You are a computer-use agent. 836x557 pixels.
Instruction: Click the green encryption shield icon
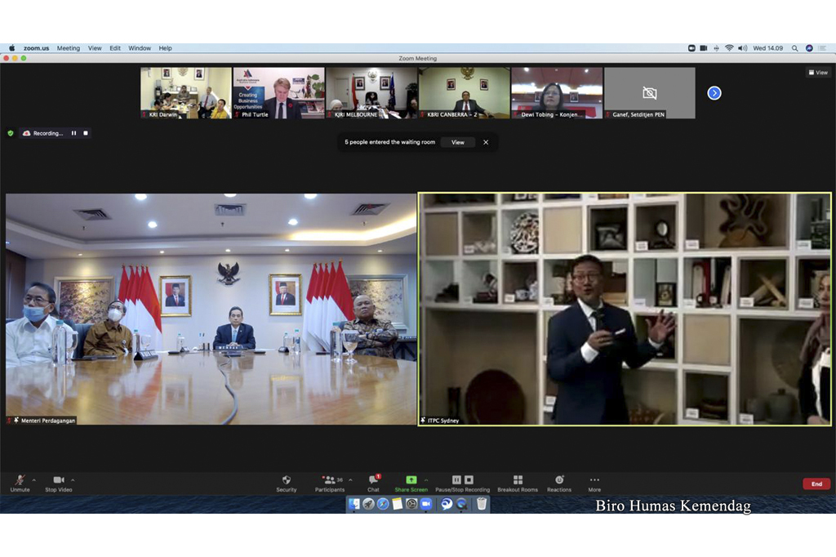tap(10, 133)
